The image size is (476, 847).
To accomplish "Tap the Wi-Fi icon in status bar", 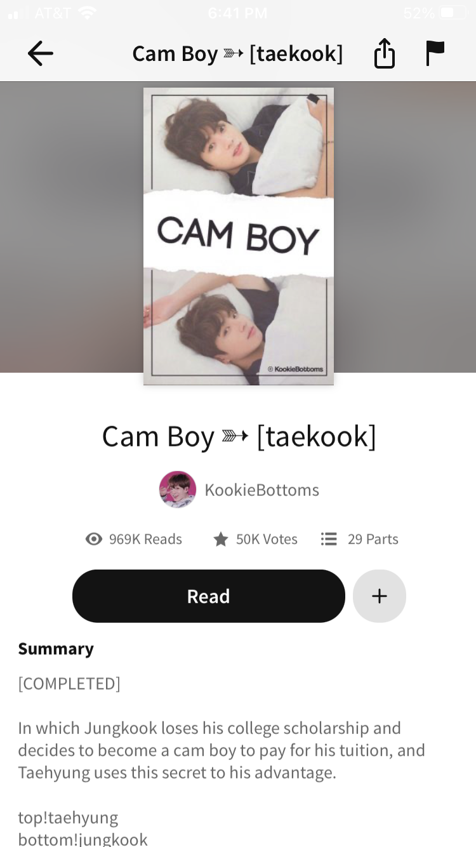I will (87, 13).
